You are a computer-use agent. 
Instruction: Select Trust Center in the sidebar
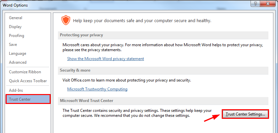point(20,99)
